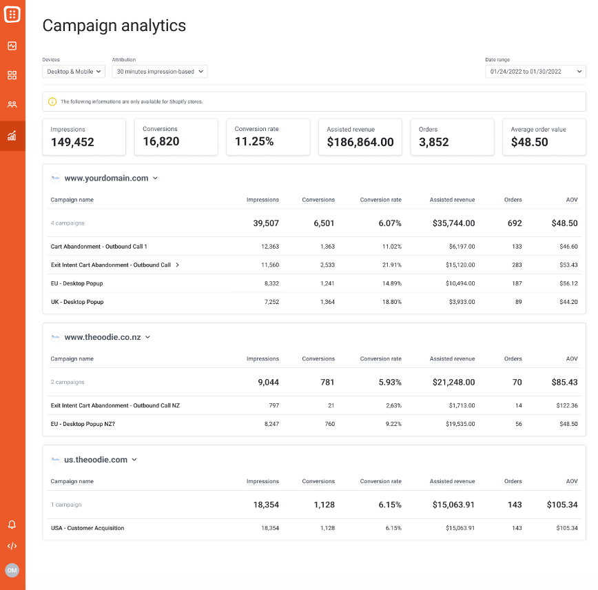This screenshot has height=590, width=598.
Task: Click Impressions column header in first table
Action: coord(262,200)
